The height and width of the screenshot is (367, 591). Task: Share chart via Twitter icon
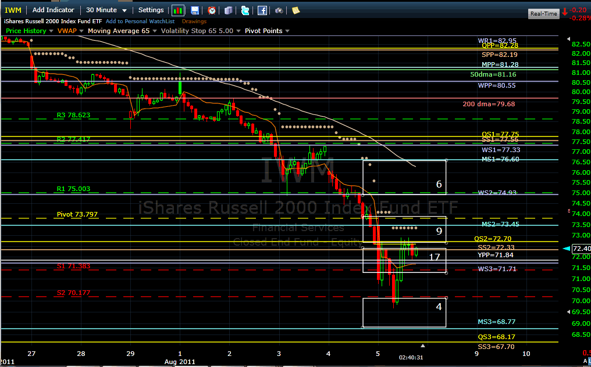(x=245, y=10)
